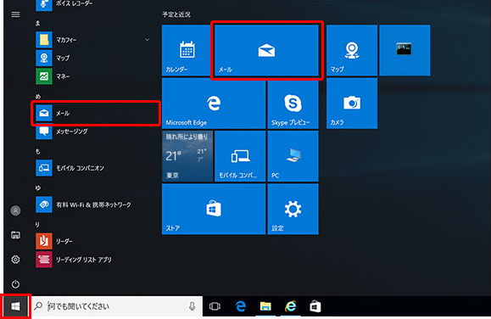This screenshot has width=491, height=319.
Task: Open the user account icon in Start sidebar
Action: [x=15, y=210]
